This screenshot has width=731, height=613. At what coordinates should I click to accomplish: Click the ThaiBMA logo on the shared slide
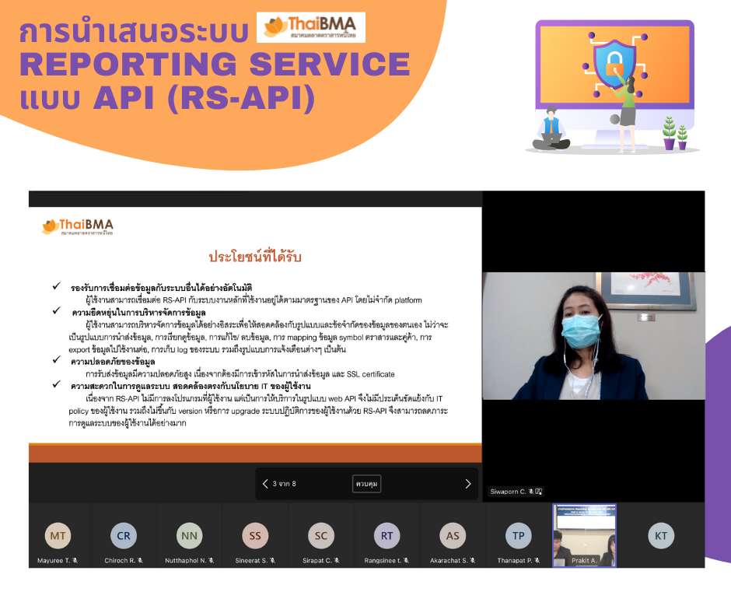(70, 227)
